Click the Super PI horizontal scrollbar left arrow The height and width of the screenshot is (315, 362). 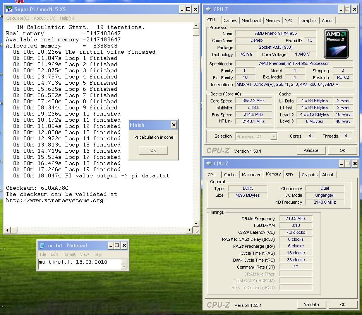pyautogui.click(x=7, y=230)
